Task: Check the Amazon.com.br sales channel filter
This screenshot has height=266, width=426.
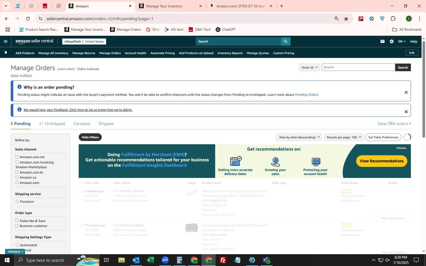Action: [17, 172]
